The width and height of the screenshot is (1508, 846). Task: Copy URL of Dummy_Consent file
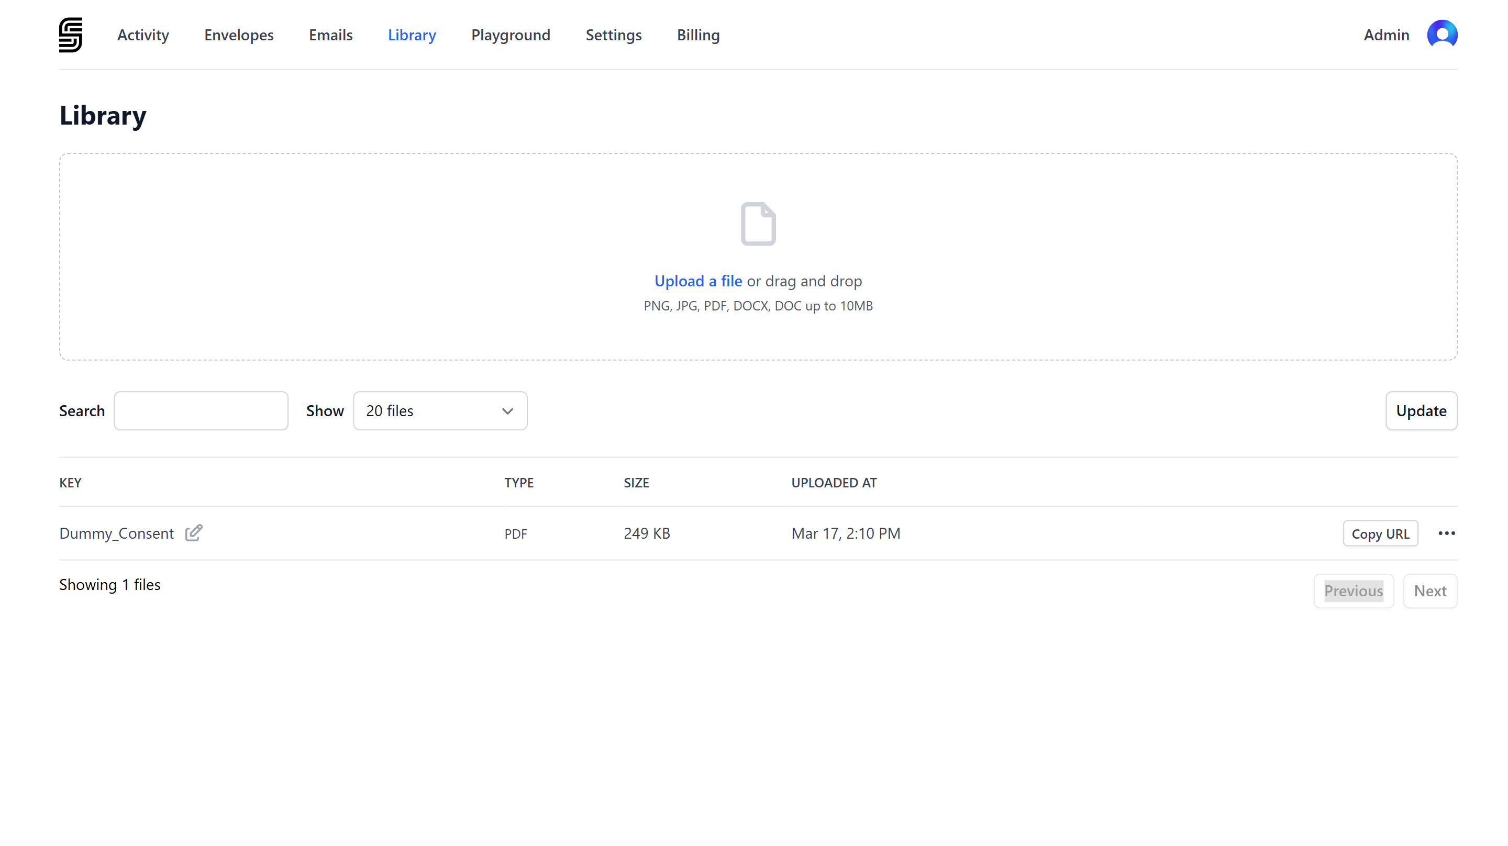[1380, 533]
